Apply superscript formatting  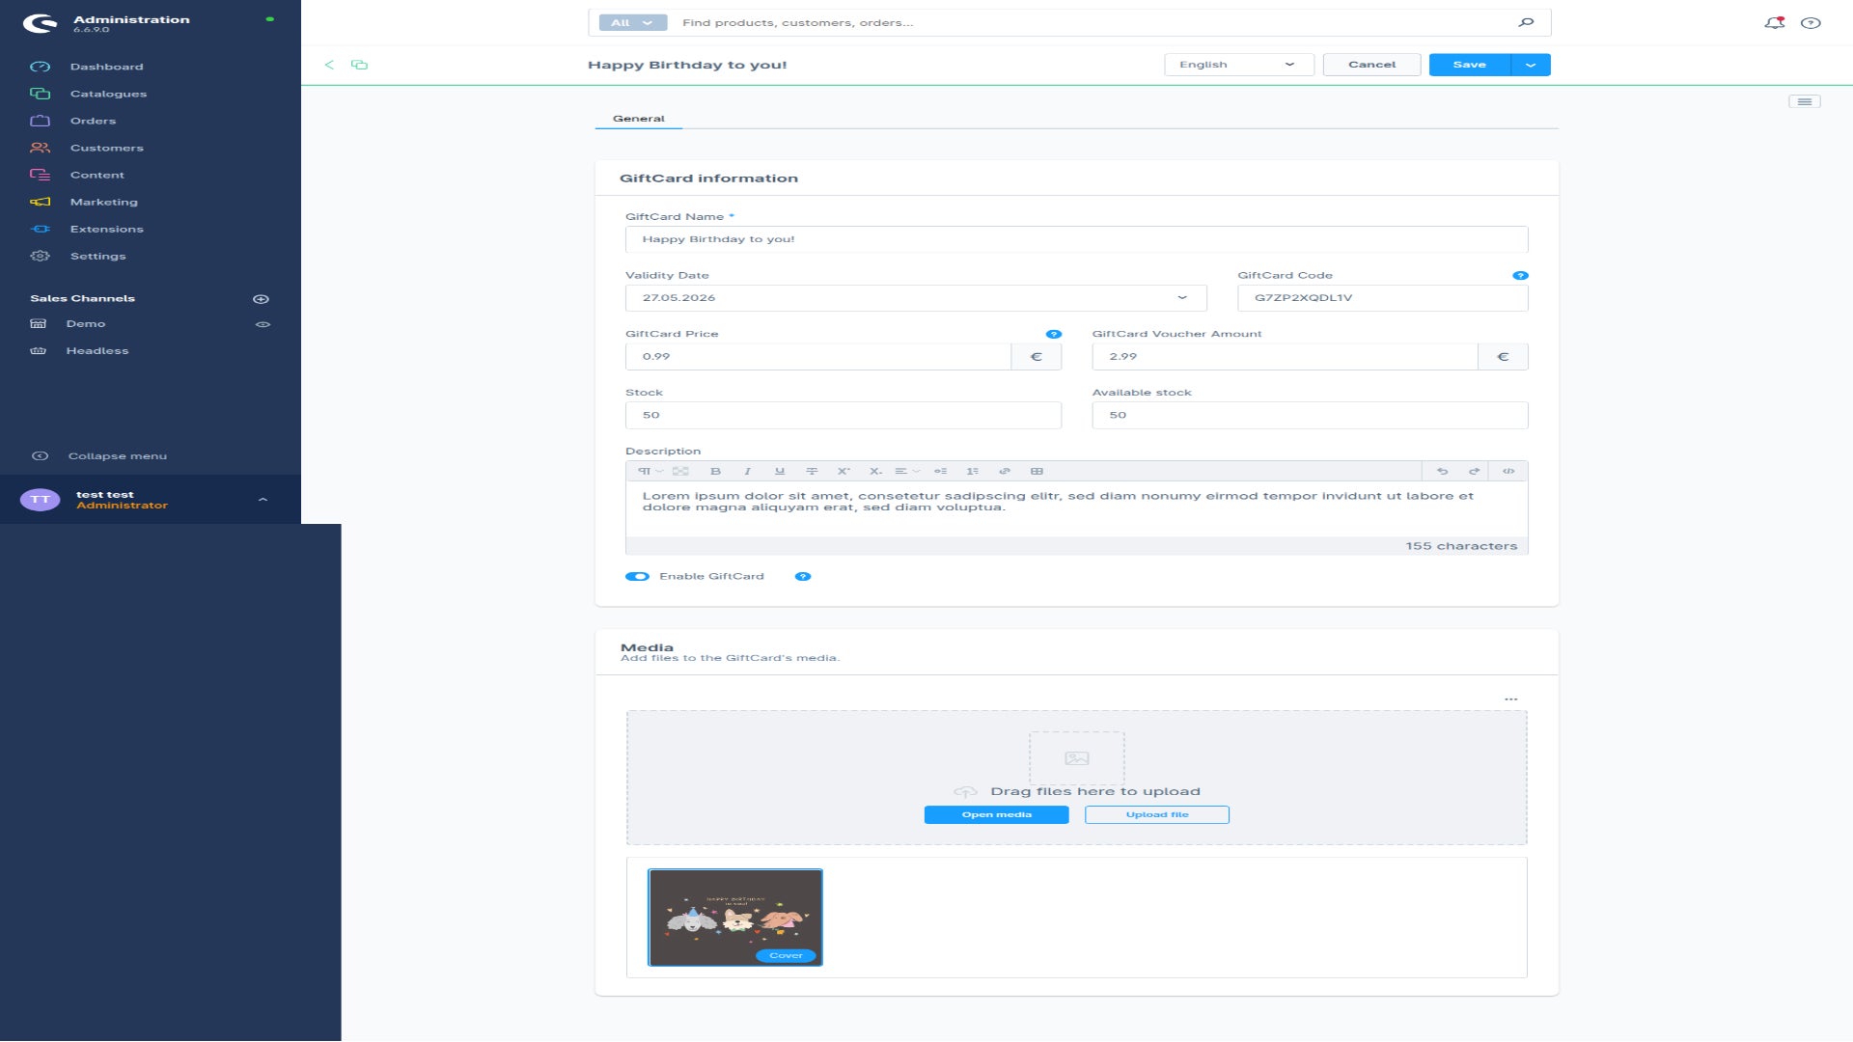[x=844, y=472]
